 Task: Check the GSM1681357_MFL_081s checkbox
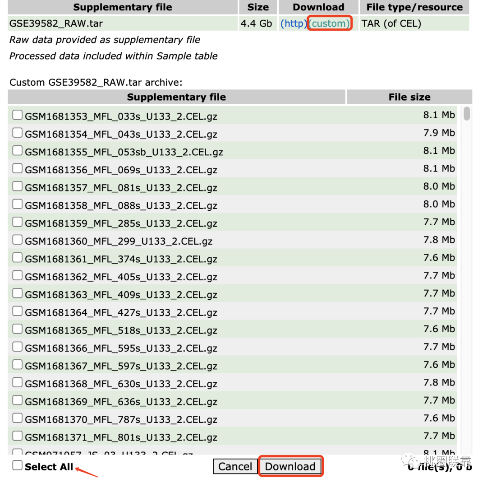[18, 186]
